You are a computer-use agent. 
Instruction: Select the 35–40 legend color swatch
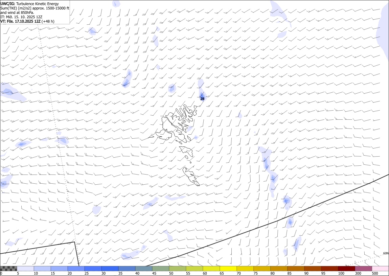click(x=127, y=269)
